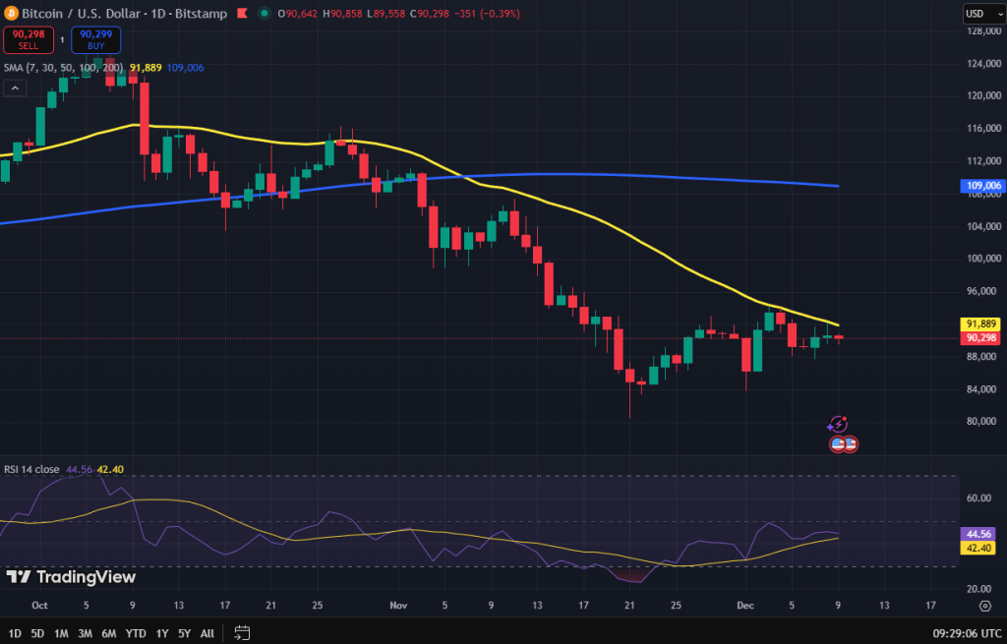The width and height of the screenshot is (1007, 644).
Task: Click the TradingView logo
Action: pos(71,576)
